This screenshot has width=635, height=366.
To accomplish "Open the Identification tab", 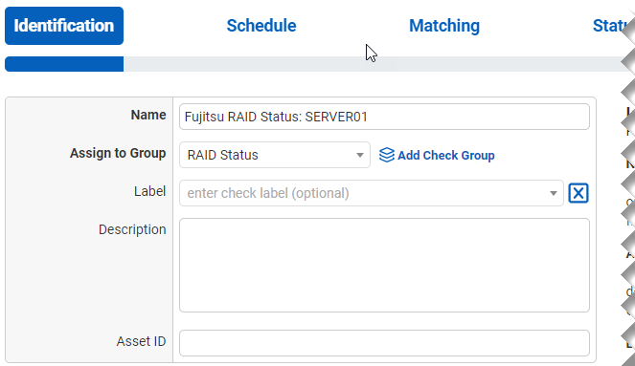I will pyautogui.click(x=64, y=26).
